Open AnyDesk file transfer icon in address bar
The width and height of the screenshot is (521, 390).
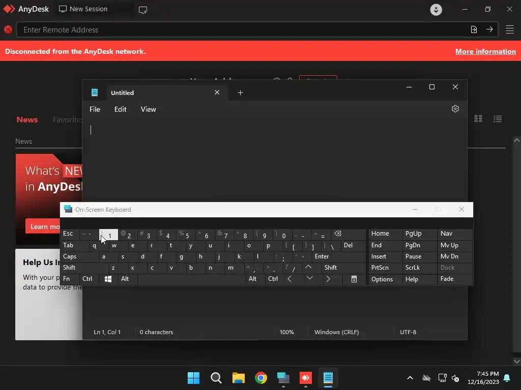pos(474,29)
